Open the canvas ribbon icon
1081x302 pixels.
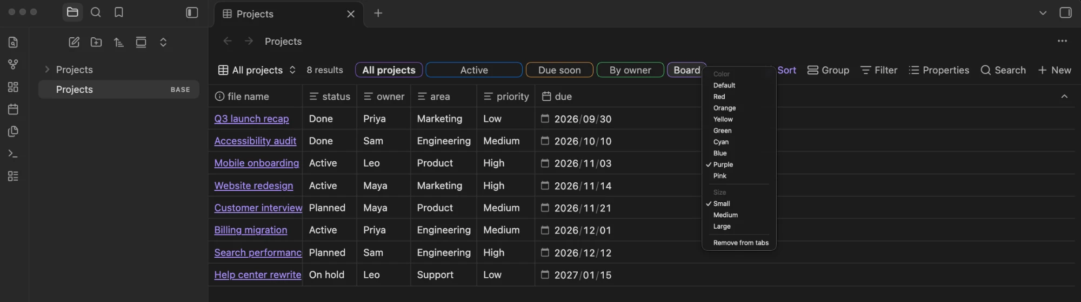point(14,87)
